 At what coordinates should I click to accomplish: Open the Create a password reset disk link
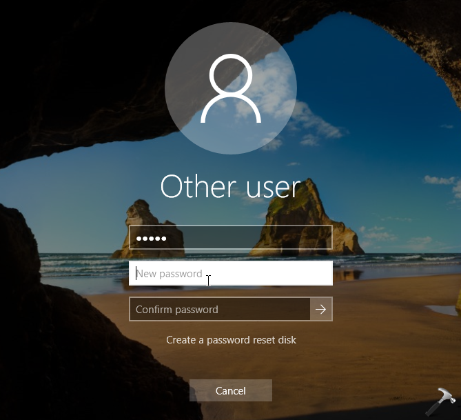click(231, 340)
